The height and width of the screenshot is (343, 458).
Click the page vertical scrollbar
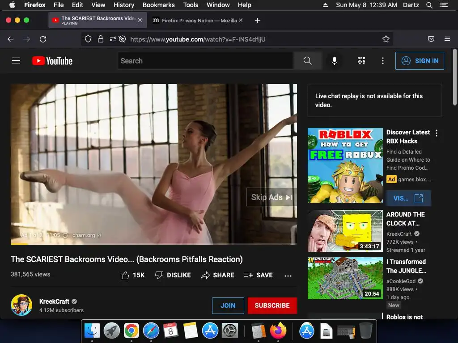tap(454, 77)
